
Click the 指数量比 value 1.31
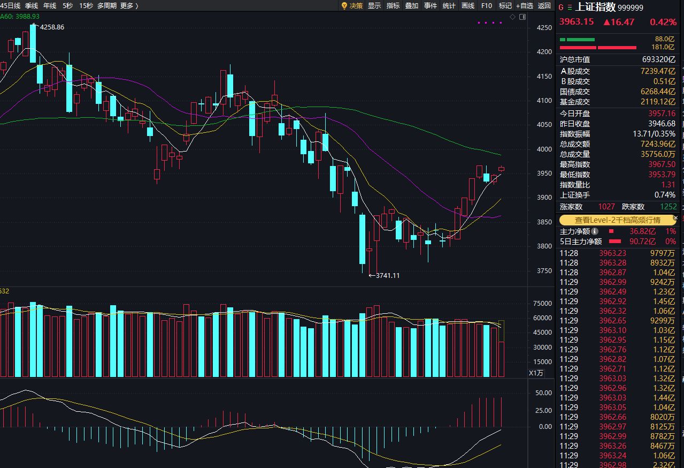[668, 185]
